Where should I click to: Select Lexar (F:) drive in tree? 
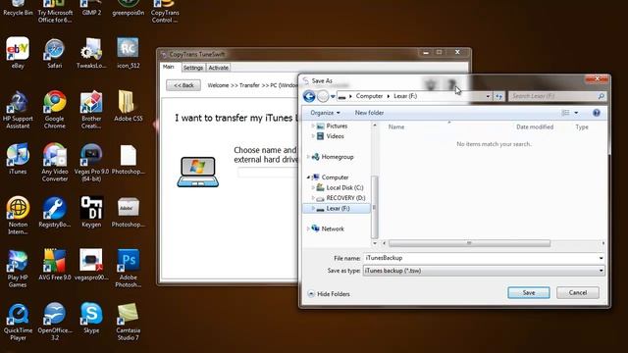click(338, 209)
